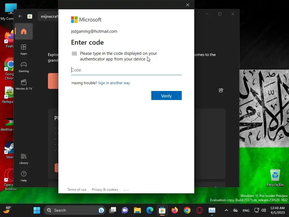
Task: Open the resource monitor app in taskbar
Action: coord(212,210)
